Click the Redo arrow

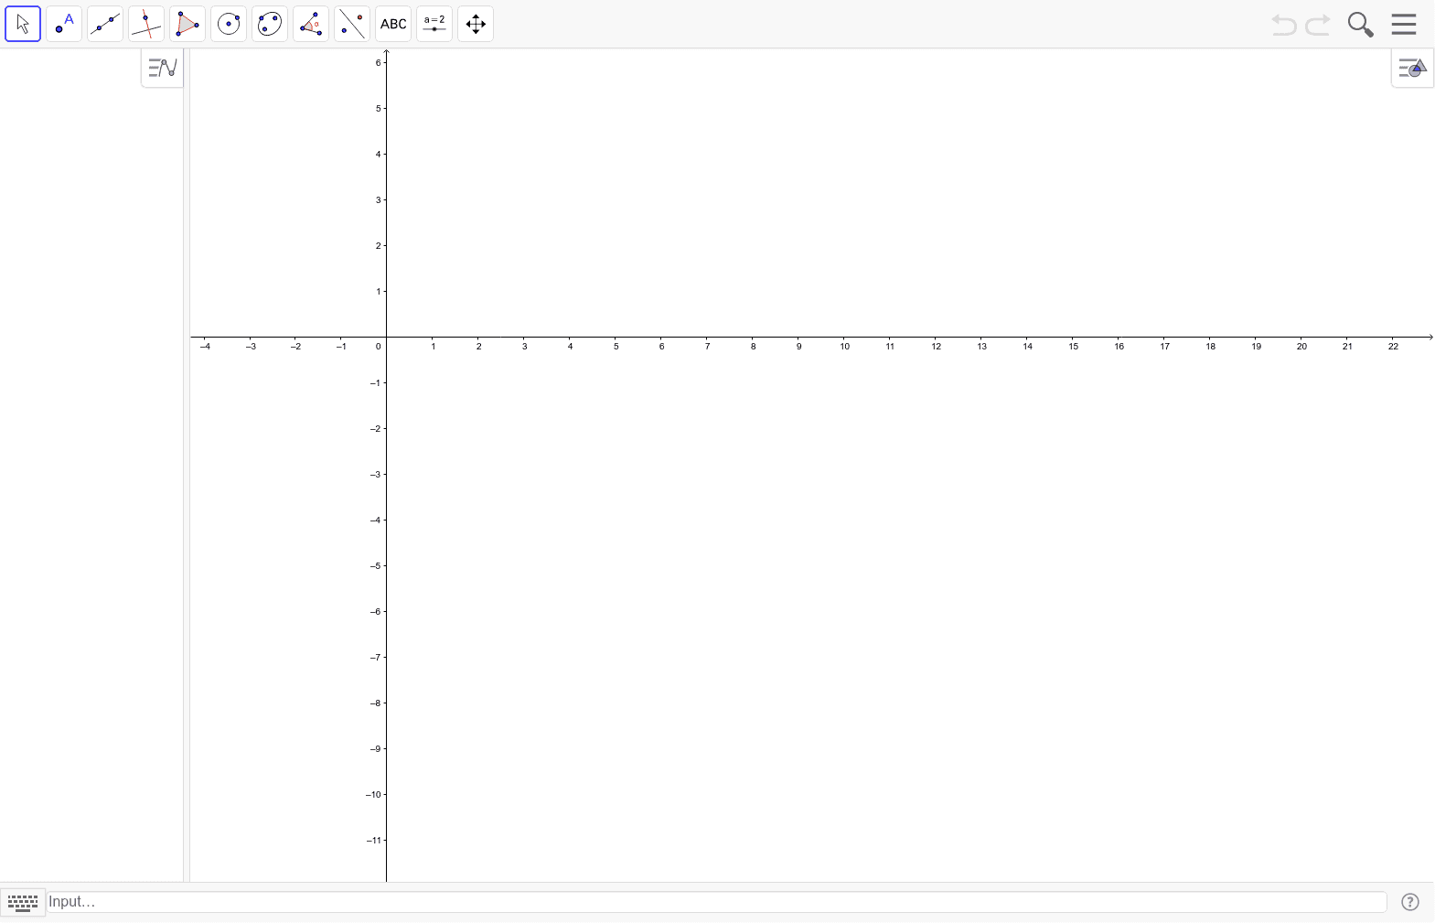(1318, 25)
